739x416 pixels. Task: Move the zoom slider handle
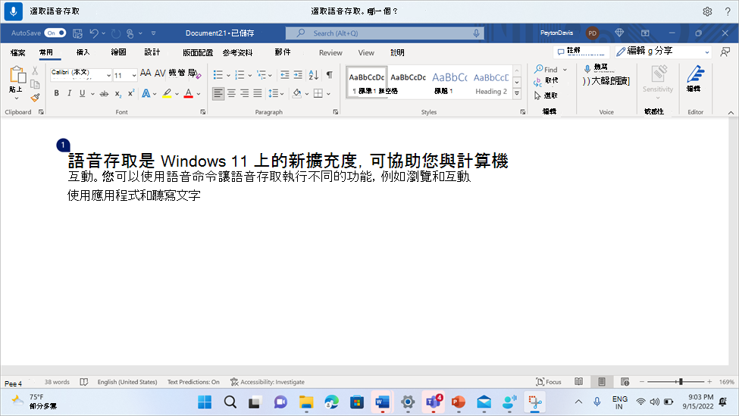pyautogui.click(x=681, y=382)
